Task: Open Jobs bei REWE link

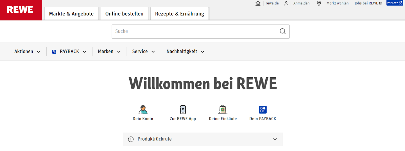Action: pos(366,3)
